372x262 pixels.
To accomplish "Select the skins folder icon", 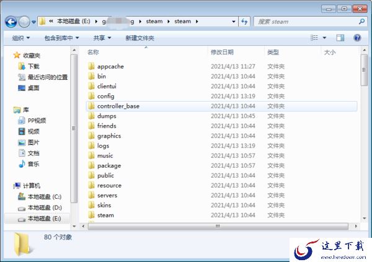I will point(91,205).
